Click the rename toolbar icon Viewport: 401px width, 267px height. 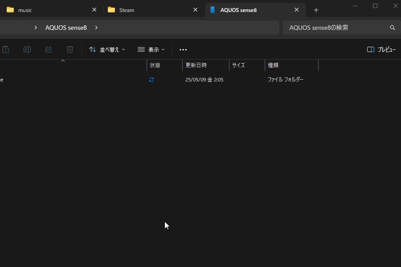pyautogui.click(x=27, y=49)
